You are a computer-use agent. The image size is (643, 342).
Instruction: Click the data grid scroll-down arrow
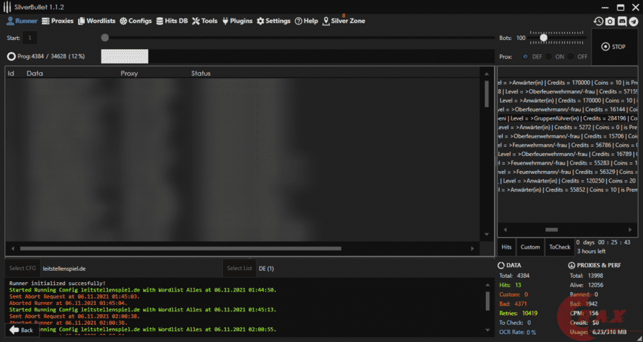click(x=487, y=234)
